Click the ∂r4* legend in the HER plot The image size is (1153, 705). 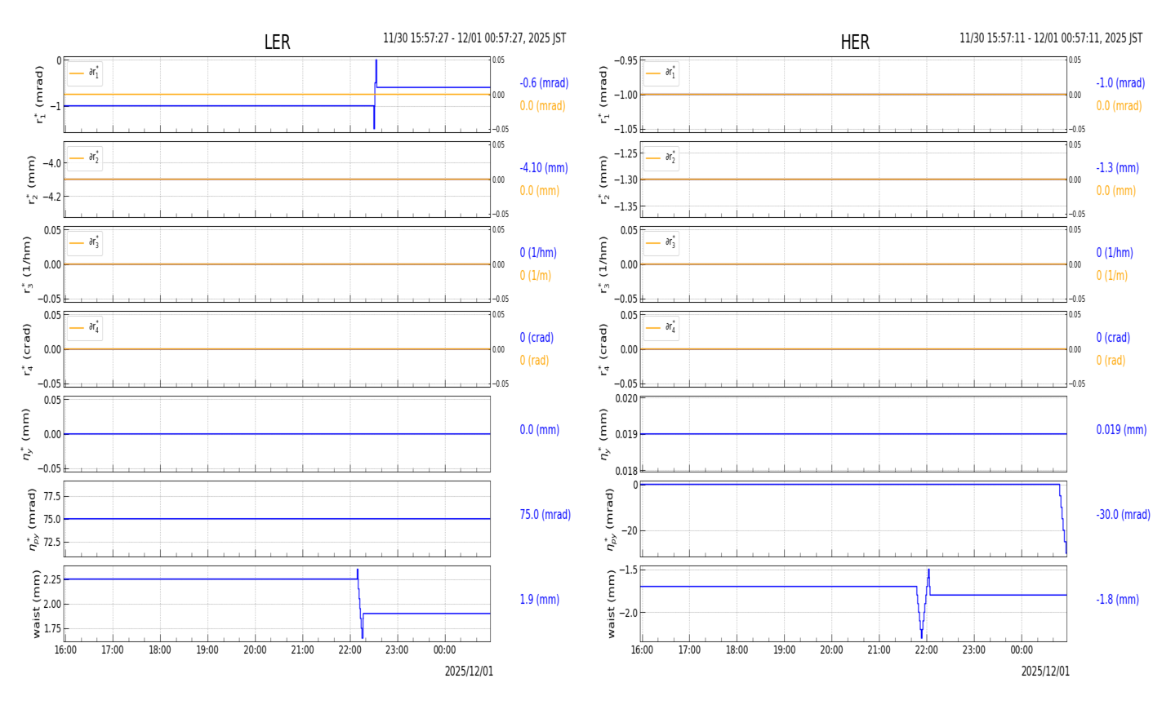(661, 328)
